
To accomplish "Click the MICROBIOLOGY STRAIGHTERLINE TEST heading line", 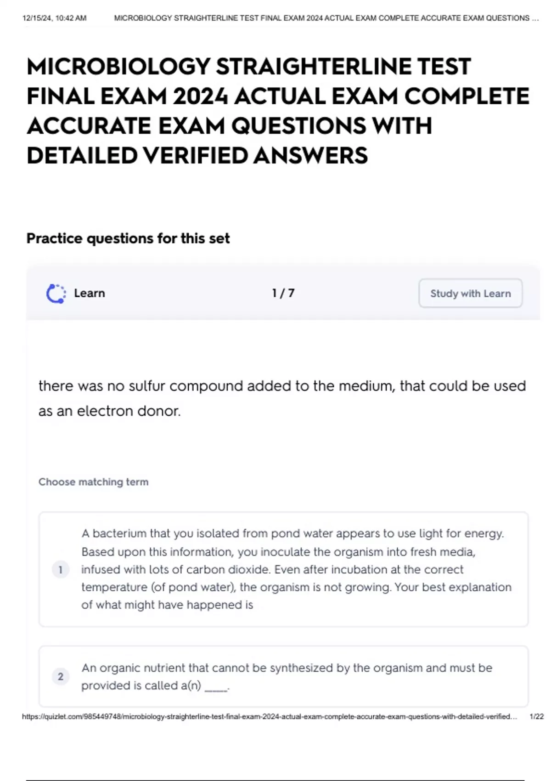I will [248, 67].
